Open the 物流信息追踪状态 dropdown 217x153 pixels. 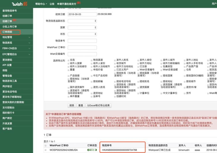[82, 21]
